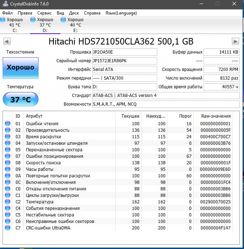244x249 pixels.
Task: Select attribute text Нестабильные сектора
Action: [50, 215]
